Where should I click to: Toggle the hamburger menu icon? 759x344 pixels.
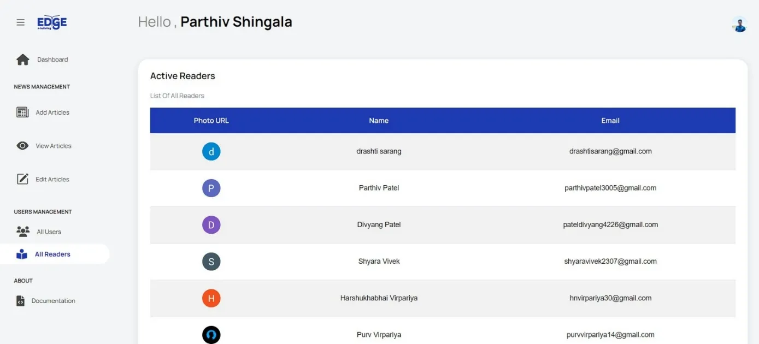tap(20, 22)
